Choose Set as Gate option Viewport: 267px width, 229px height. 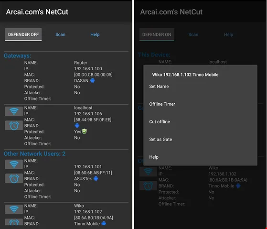160,140
